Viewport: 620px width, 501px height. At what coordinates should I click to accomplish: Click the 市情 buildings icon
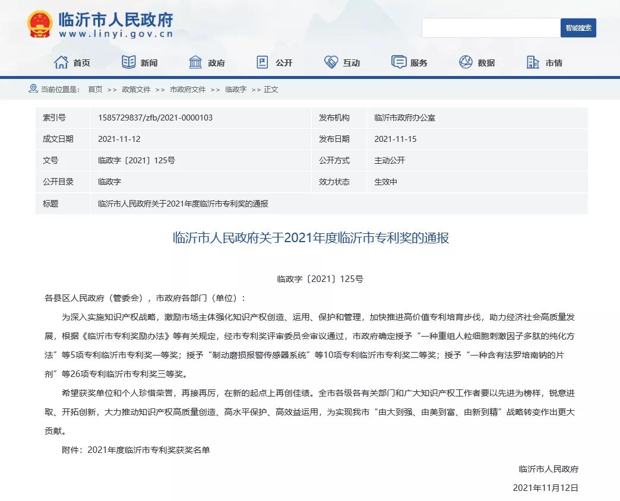pyautogui.click(x=533, y=62)
